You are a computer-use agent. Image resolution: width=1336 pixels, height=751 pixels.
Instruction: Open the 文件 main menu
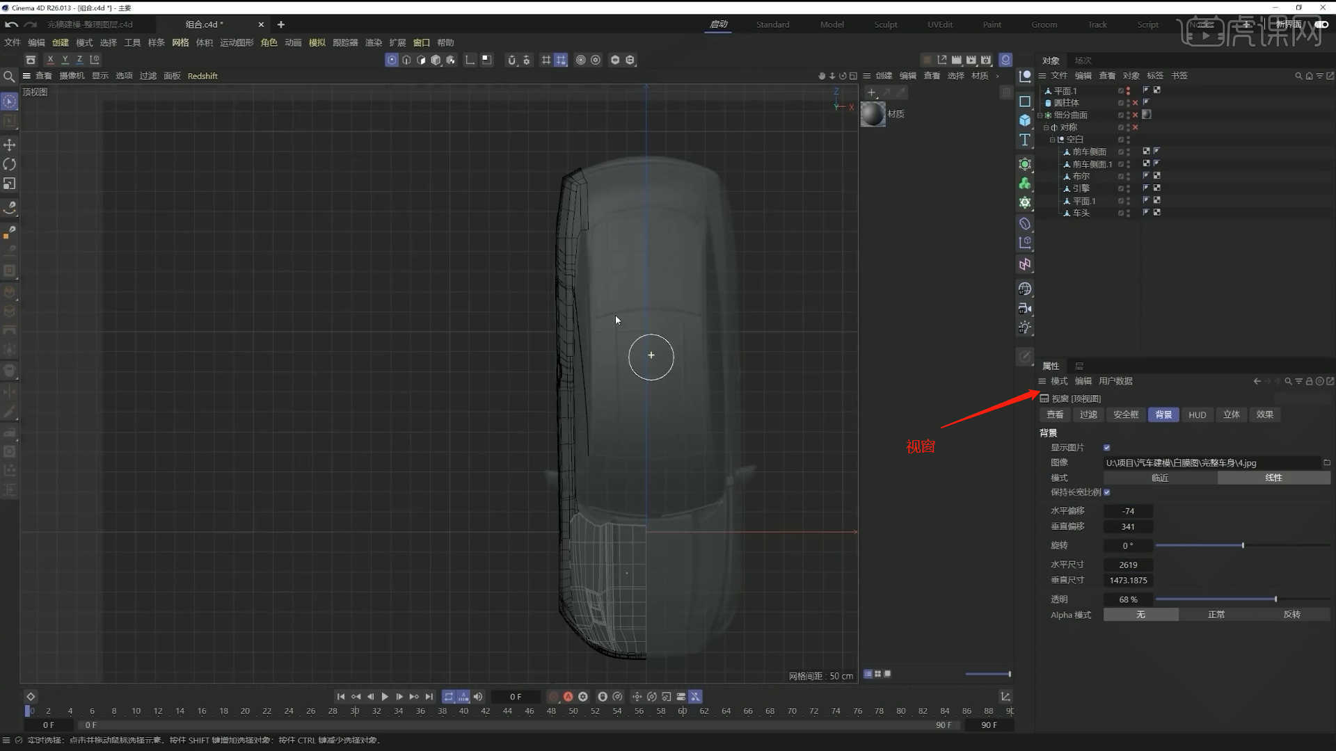tap(13, 42)
